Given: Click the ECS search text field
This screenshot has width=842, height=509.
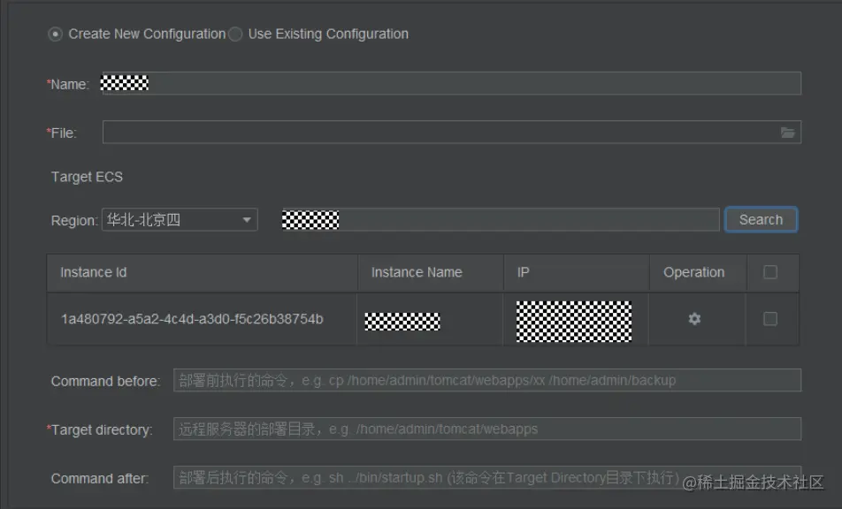Looking at the screenshot, I should coord(501,220).
